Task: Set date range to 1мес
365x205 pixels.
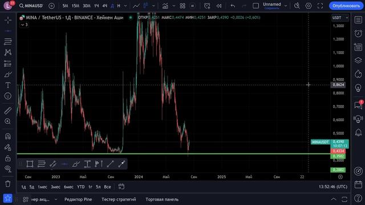Action: click(x=42, y=187)
